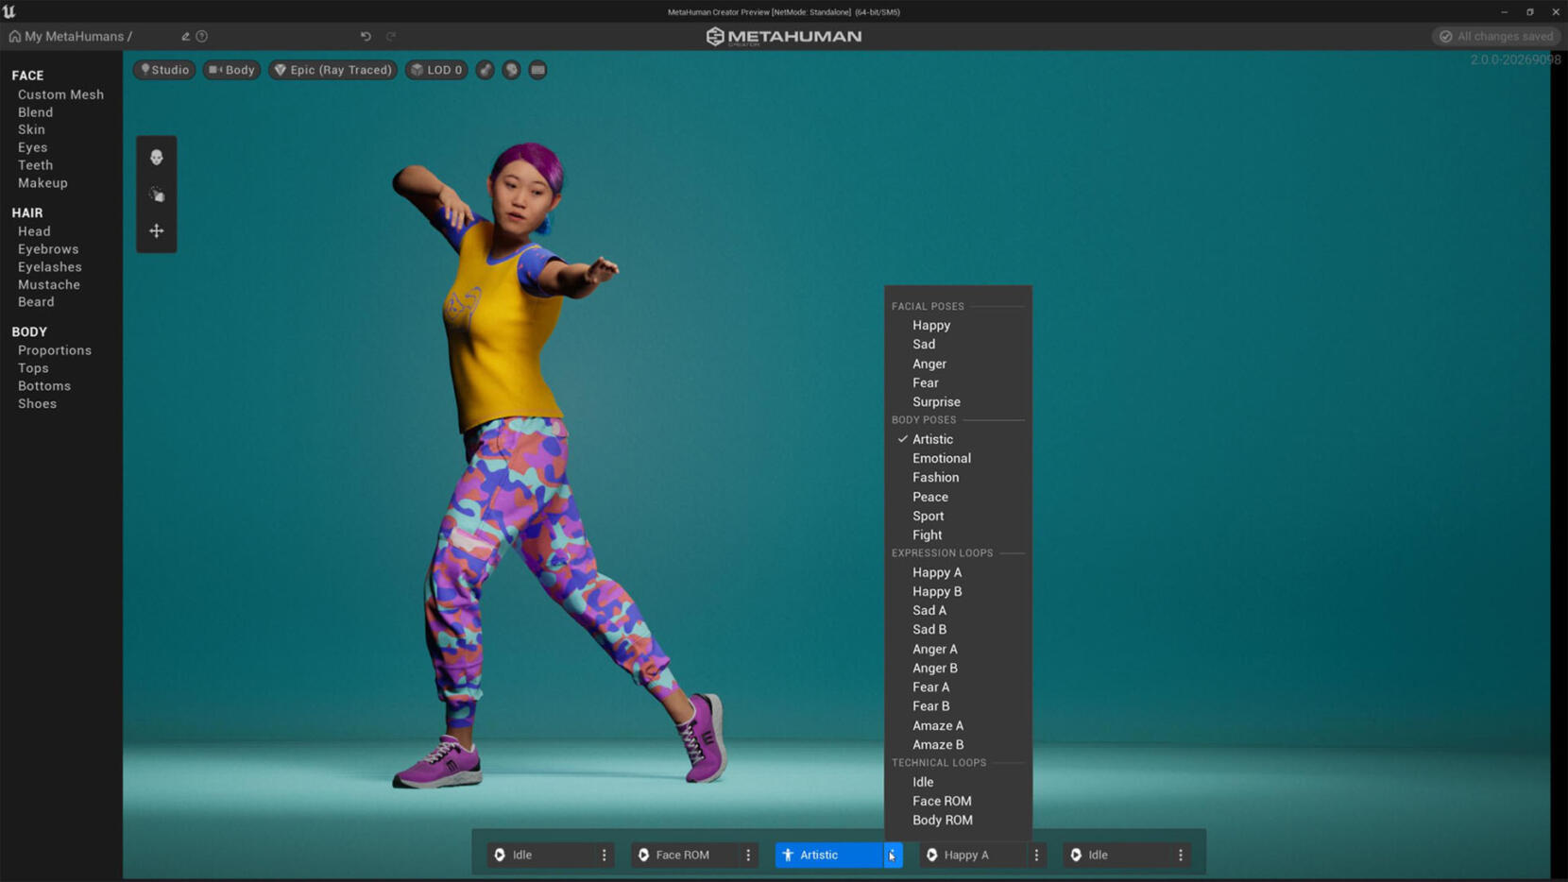Click the Body camera framing button

[231, 70]
